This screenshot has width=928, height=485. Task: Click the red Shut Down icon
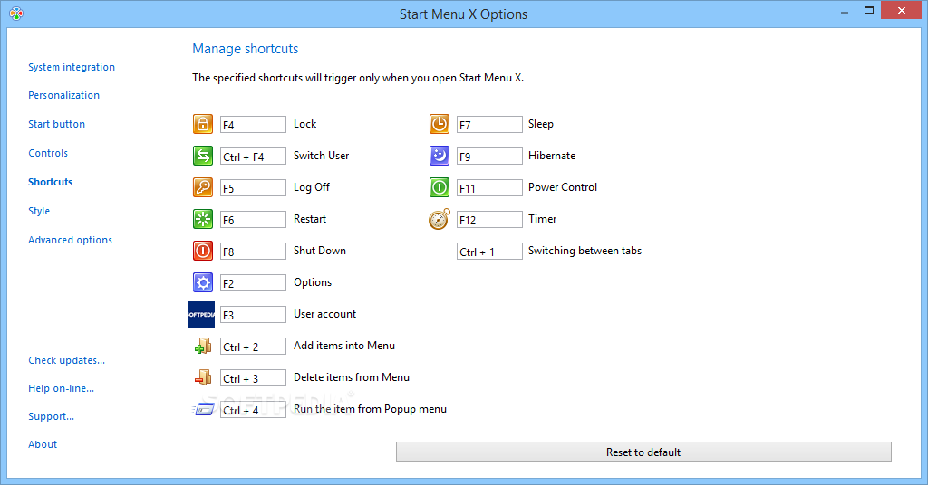click(203, 251)
